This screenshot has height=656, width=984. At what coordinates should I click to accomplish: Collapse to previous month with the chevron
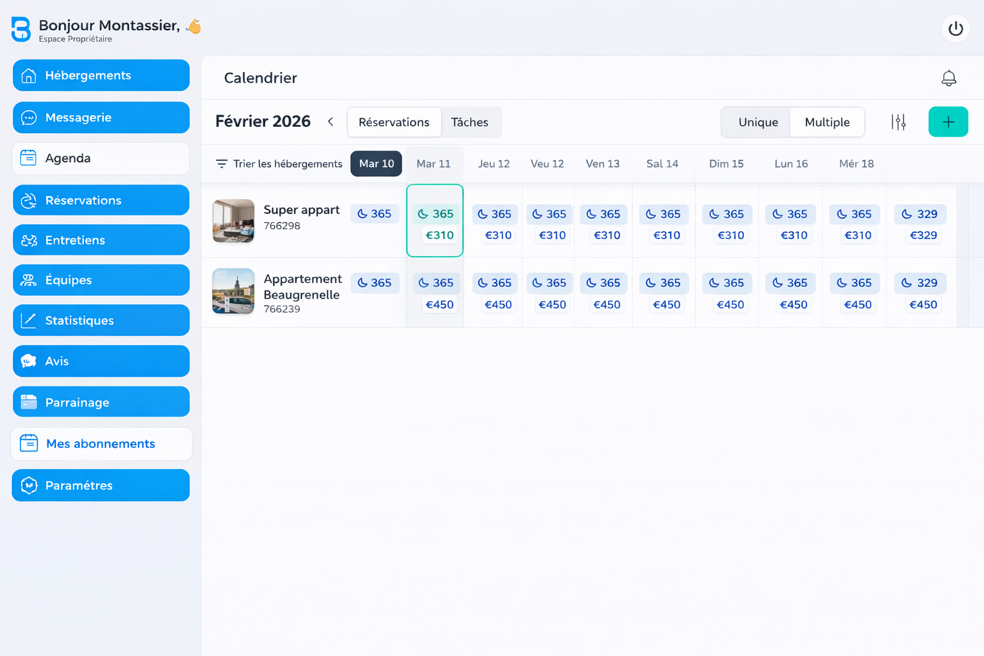(x=331, y=121)
